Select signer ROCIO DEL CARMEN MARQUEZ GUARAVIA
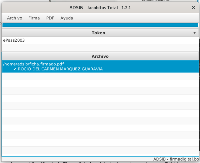Viewport: 200px width, 163px height. point(60,69)
